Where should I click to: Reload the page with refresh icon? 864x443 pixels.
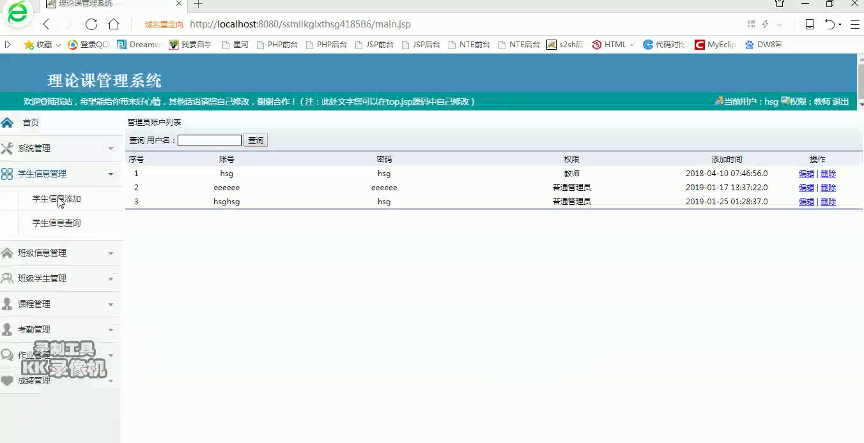91,24
